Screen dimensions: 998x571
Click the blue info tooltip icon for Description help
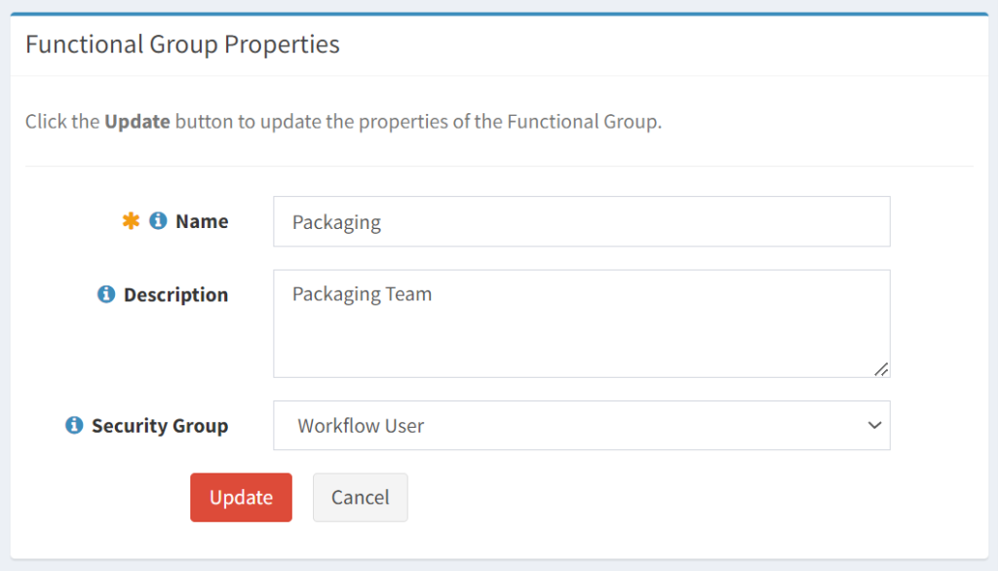point(105,293)
